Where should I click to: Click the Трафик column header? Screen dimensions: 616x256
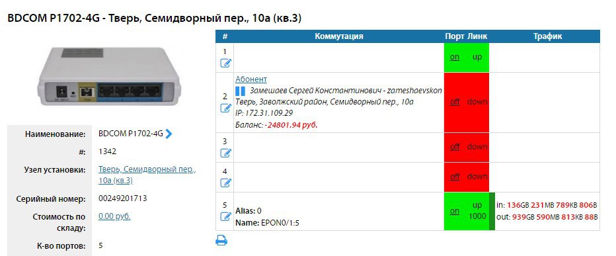click(x=547, y=36)
